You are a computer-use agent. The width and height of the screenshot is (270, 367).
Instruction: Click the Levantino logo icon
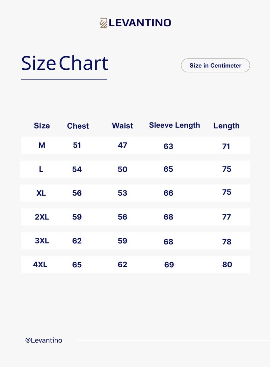click(103, 23)
